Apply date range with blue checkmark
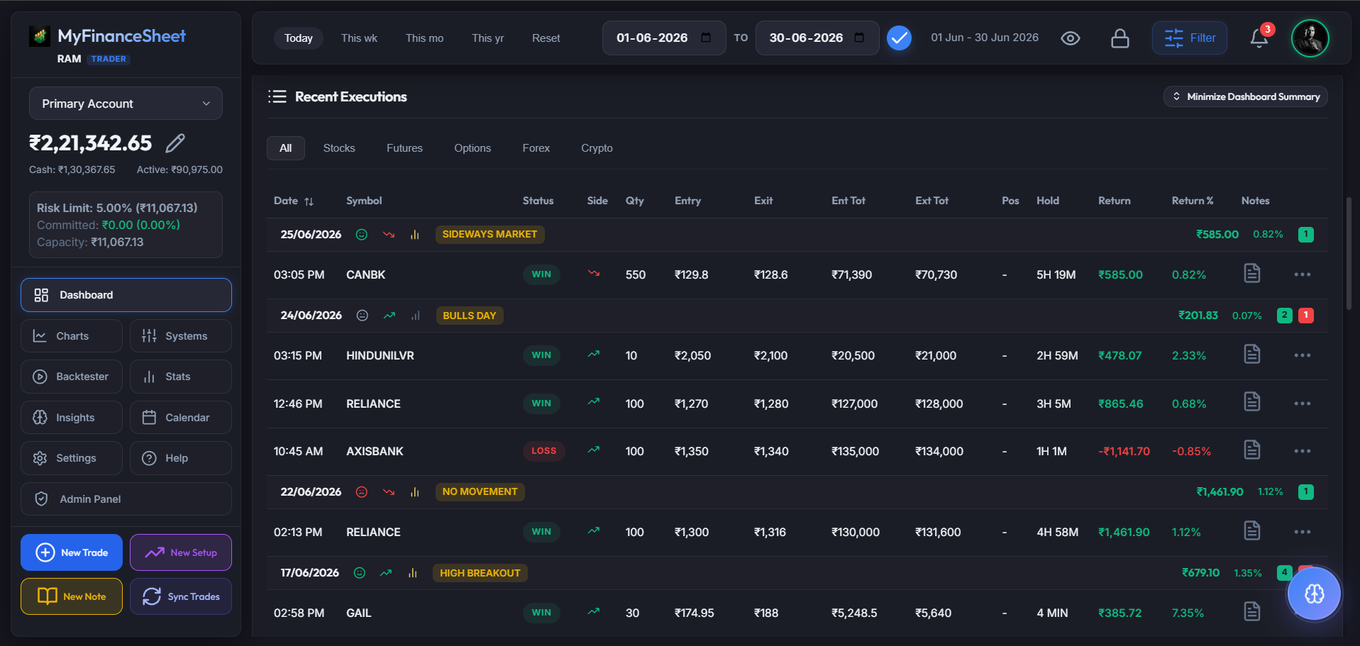The image size is (1360, 646). pos(899,38)
